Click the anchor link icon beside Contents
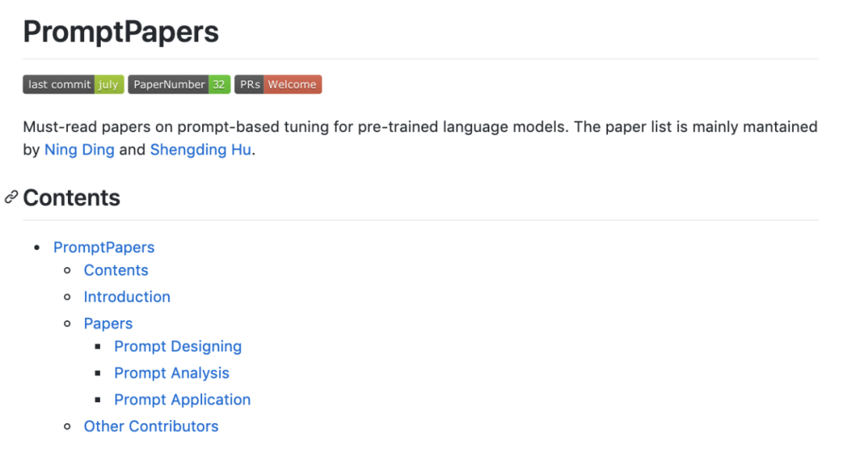 click(x=11, y=198)
